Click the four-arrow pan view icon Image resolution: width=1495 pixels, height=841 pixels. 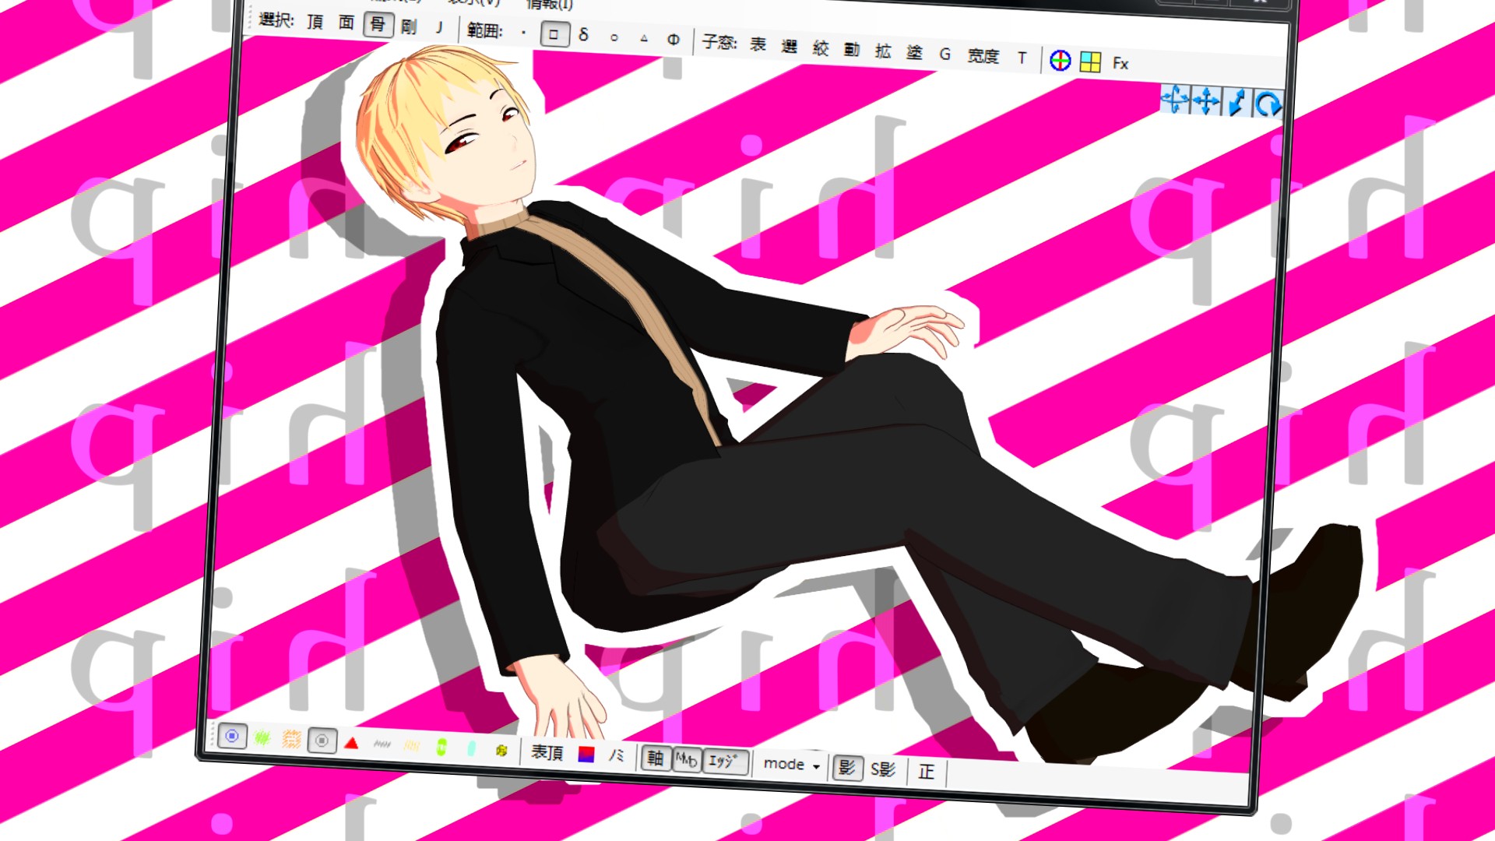[1206, 101]
